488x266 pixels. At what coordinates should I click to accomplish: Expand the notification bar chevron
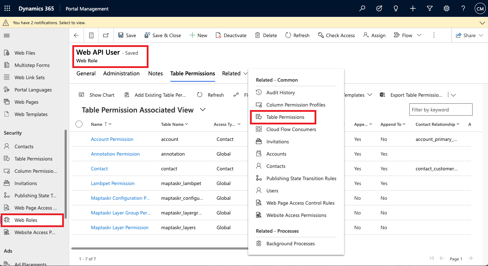tap(482, 23)
